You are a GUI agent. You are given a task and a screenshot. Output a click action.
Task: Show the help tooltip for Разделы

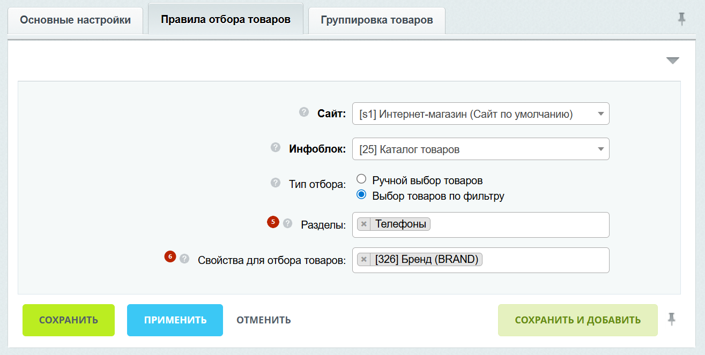[288, 223]
